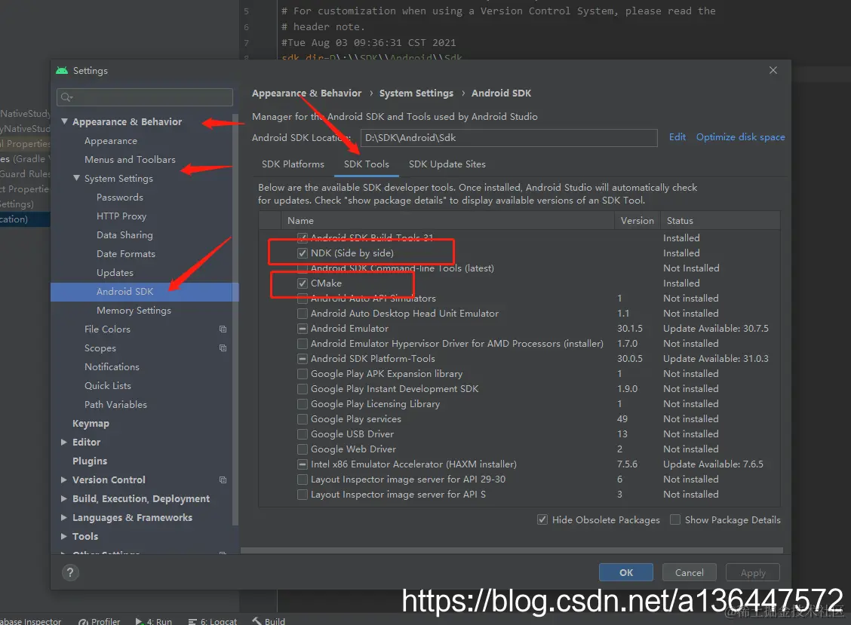Viewport: 851px width, 625px height.
Task: Expand Languages & Frameworks node
Action: click(64, 518)
